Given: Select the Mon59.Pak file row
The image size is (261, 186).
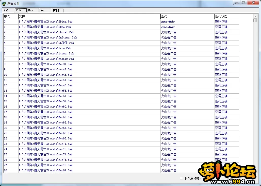Looking at the screenshot, I should pos(121,101).
